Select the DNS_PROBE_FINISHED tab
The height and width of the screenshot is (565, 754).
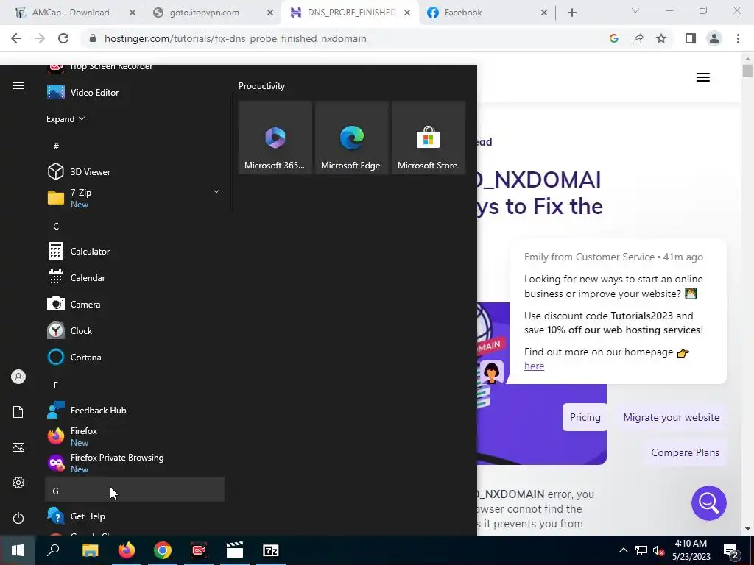tap(351, 13)
